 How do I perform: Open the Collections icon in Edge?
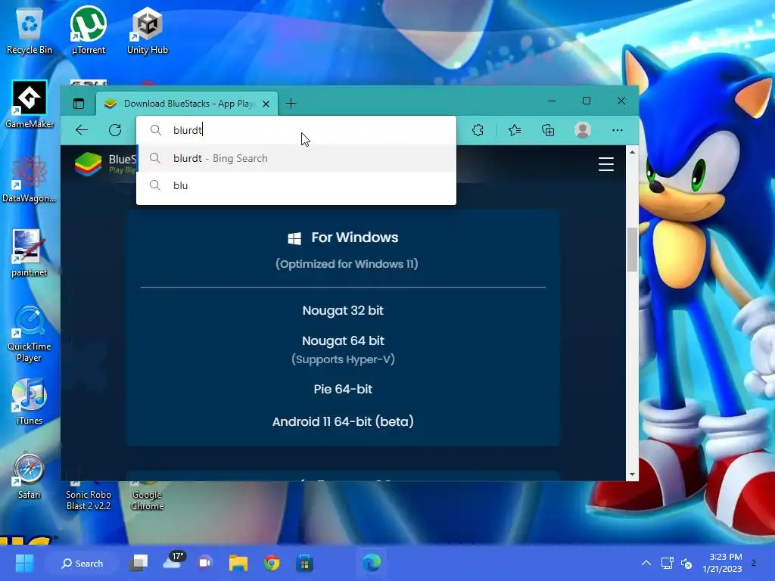(548, 130)
